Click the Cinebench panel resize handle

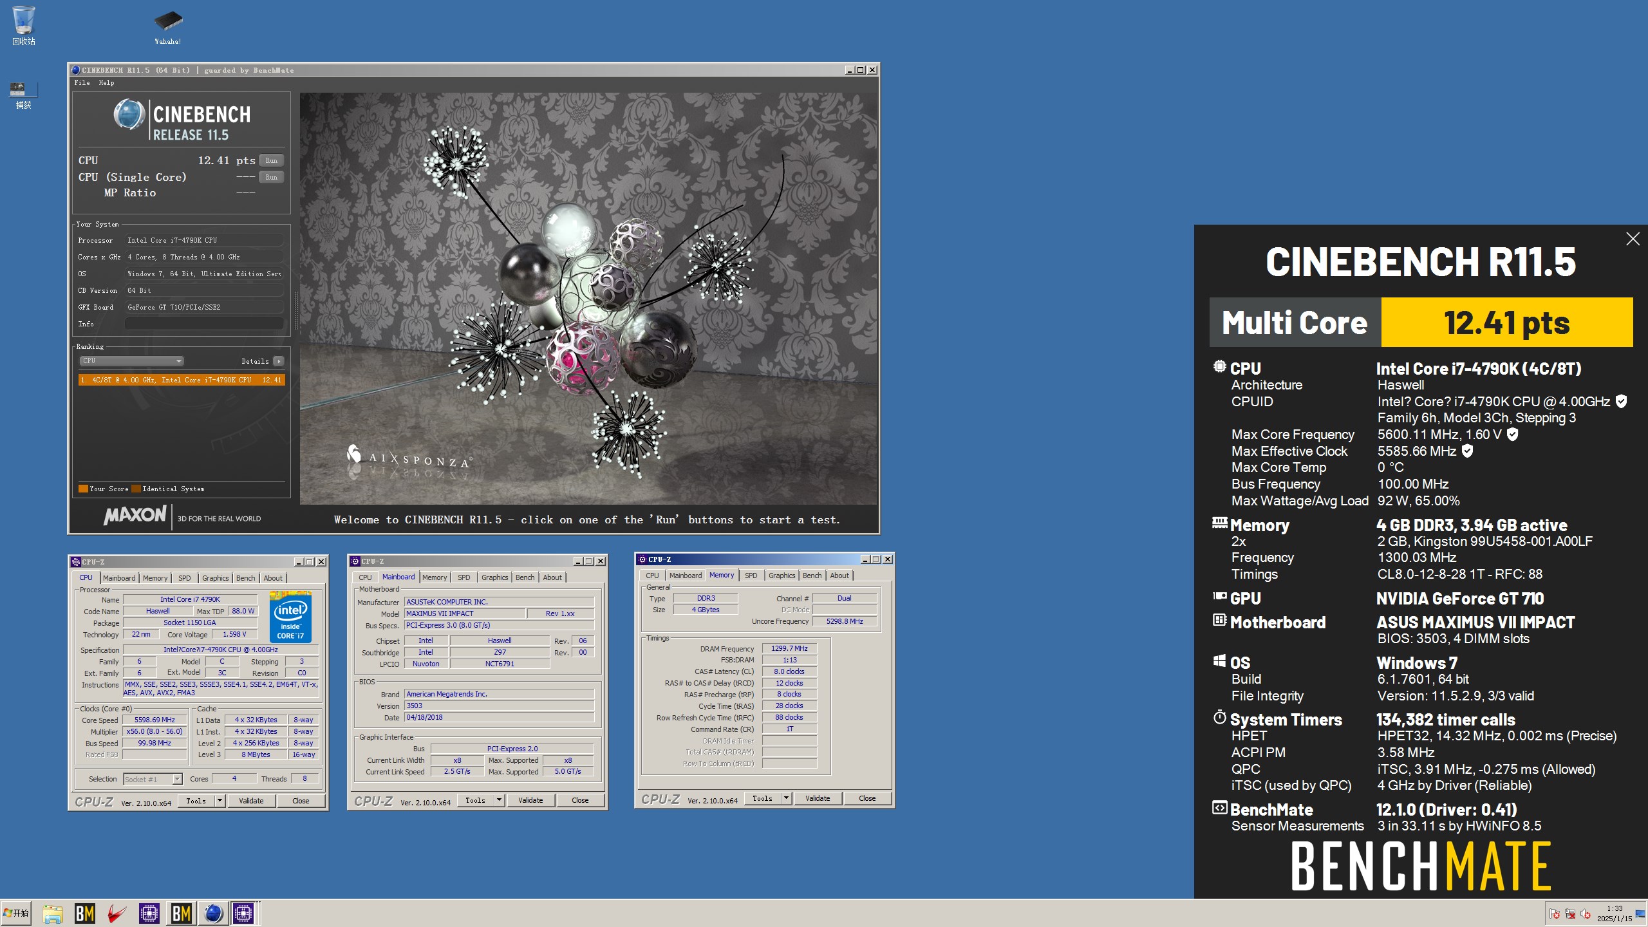pos(296,310)
